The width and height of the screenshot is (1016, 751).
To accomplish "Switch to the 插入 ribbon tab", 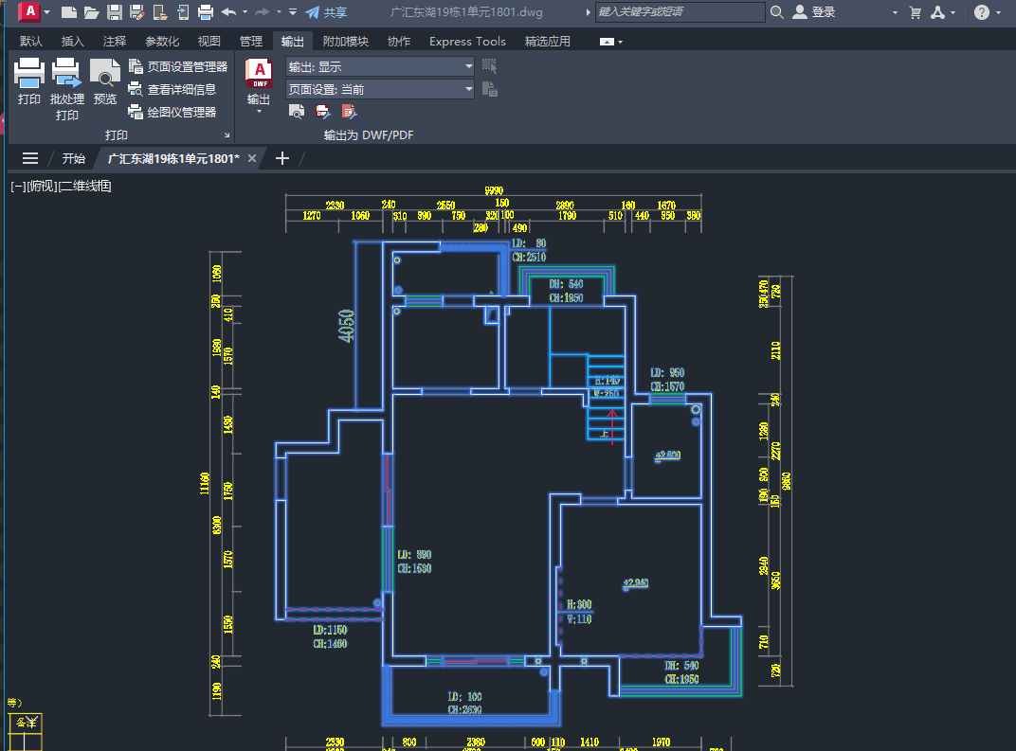I will (x=73, y=42).
